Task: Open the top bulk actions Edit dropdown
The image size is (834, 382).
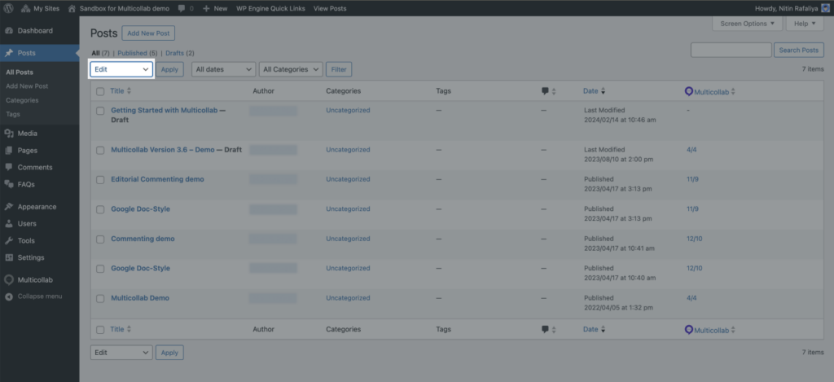Action: coord(121,69)
